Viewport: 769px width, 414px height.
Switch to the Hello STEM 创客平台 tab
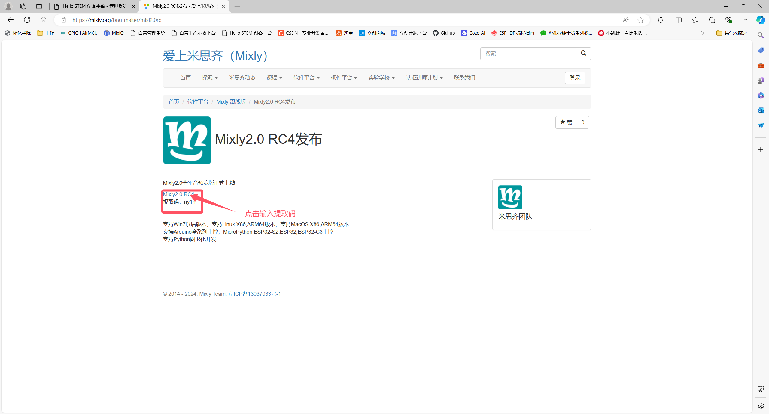pyautogui.click(x=93, y=6)
